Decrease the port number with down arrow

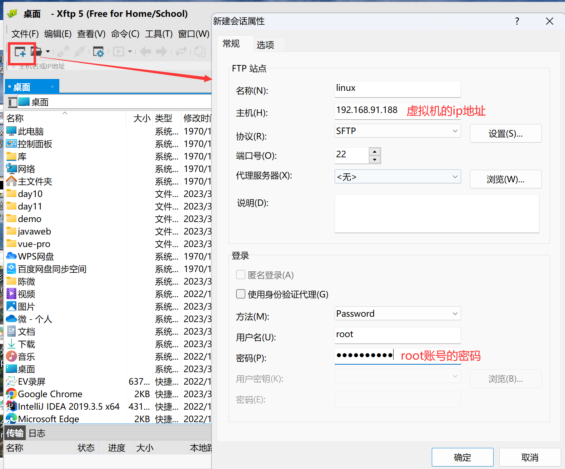375,160
